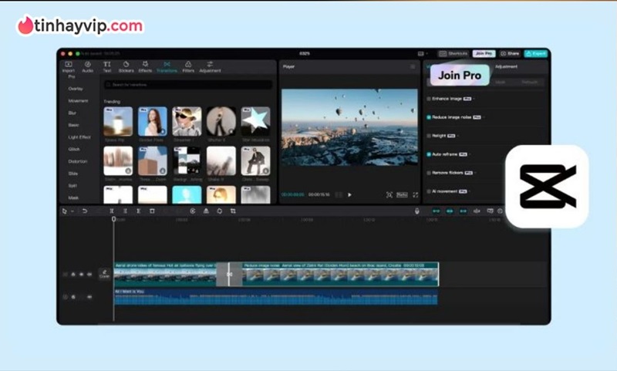Select the Blur transition category
617x371 pixels.
pyautogui.click(x=72, y=113)
